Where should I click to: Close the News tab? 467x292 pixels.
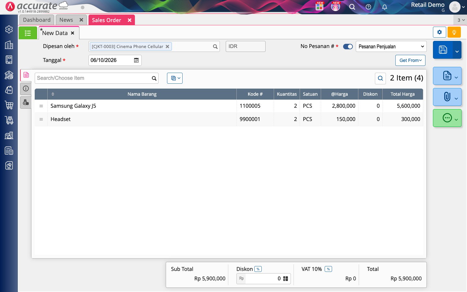81,20
